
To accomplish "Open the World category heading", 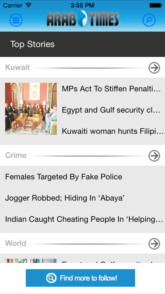I will [x=16, y=243].
